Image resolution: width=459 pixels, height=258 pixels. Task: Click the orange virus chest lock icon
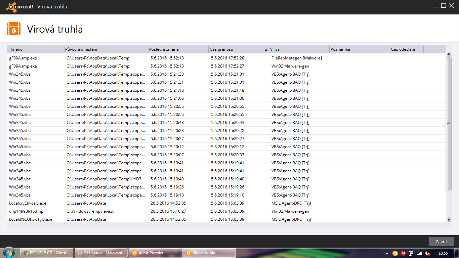point(14,29)
